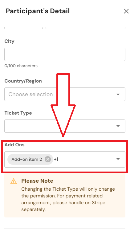This screenshot has width=130, height=235.
Task: Click the Add Ons field label
Action: coord(14,145)
